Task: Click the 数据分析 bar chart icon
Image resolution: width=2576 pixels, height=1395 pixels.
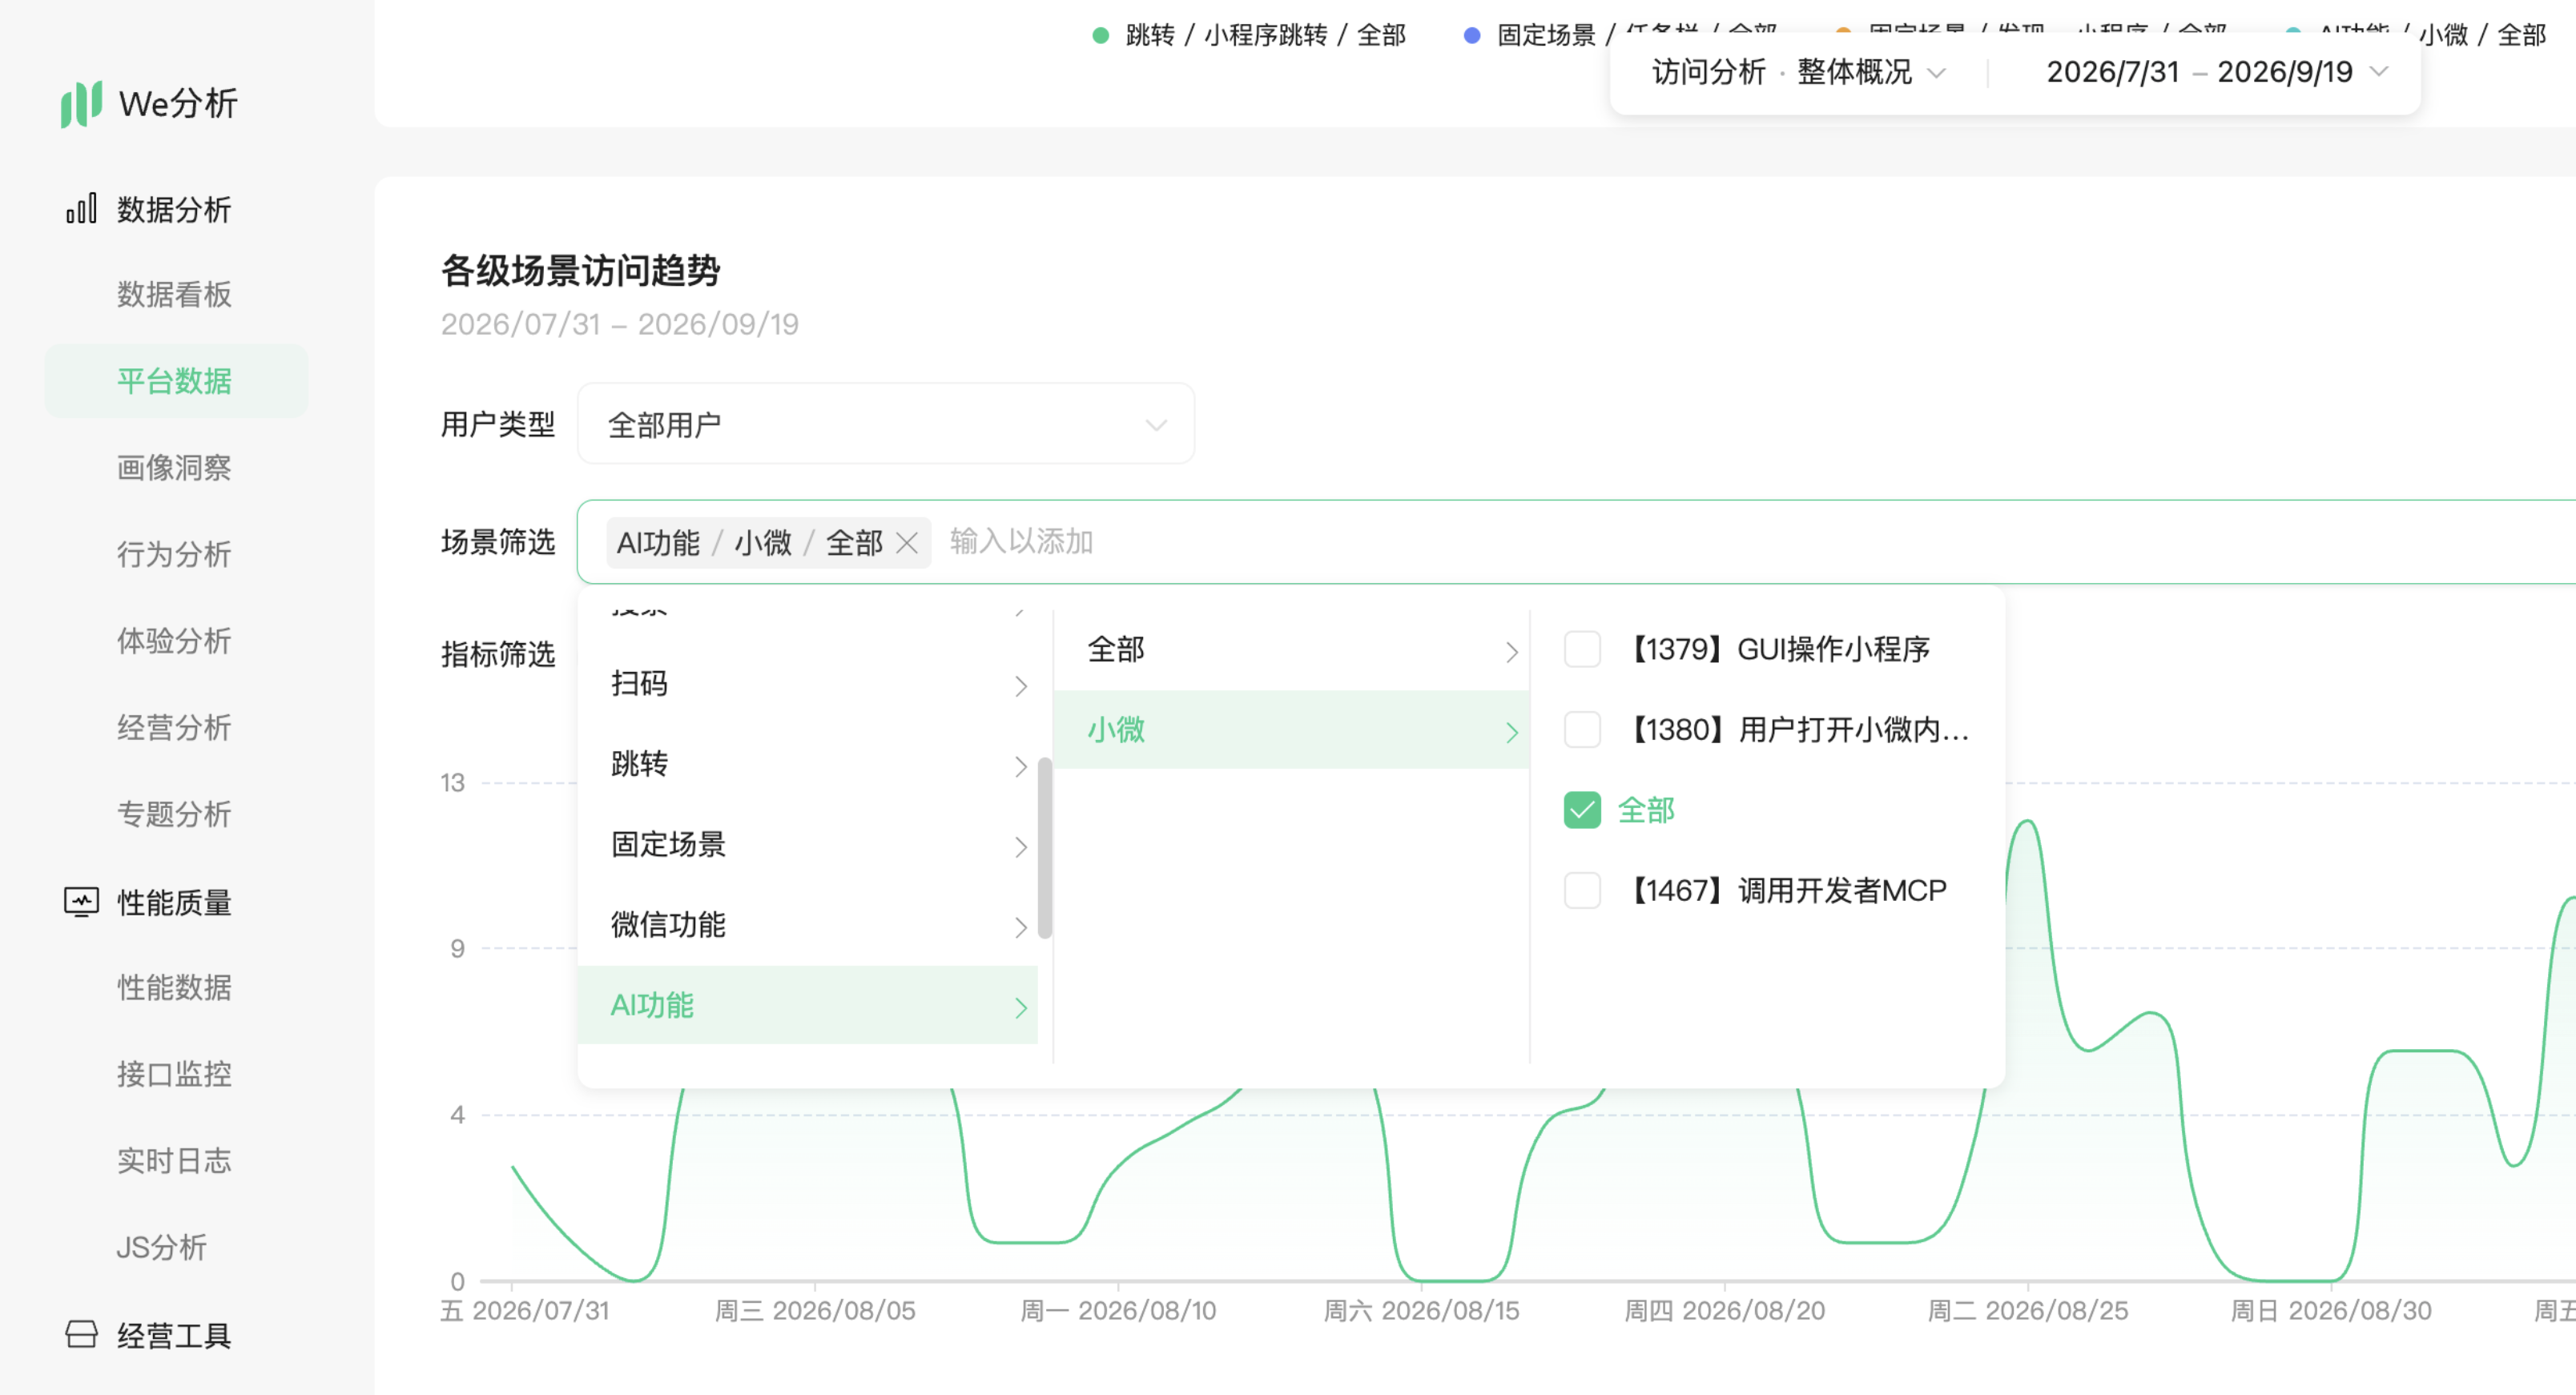Action: click(x=81, y=209)
